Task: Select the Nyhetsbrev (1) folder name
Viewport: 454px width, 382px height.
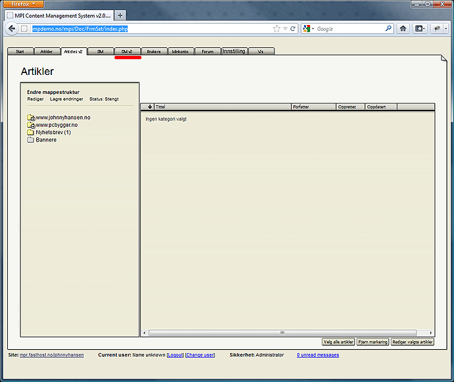Action: pos(53,132)
